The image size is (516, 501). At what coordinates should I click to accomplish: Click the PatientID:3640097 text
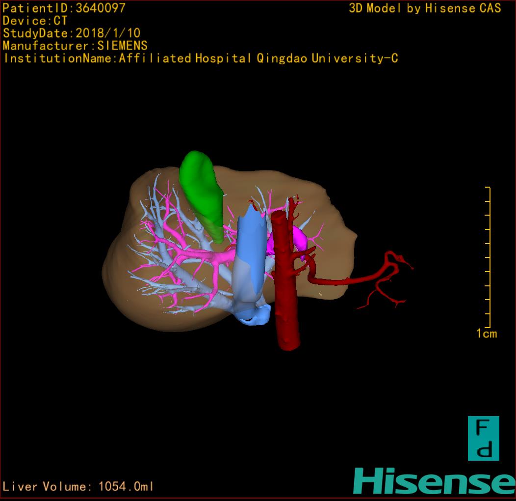coord(64,8)
